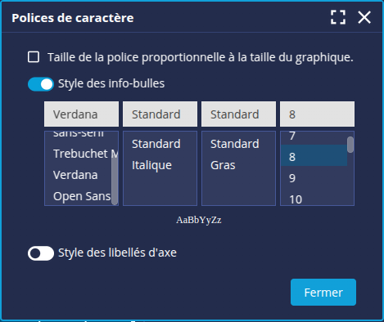Click the font style Standard field
384x322 pixels.
coord(160,114)
